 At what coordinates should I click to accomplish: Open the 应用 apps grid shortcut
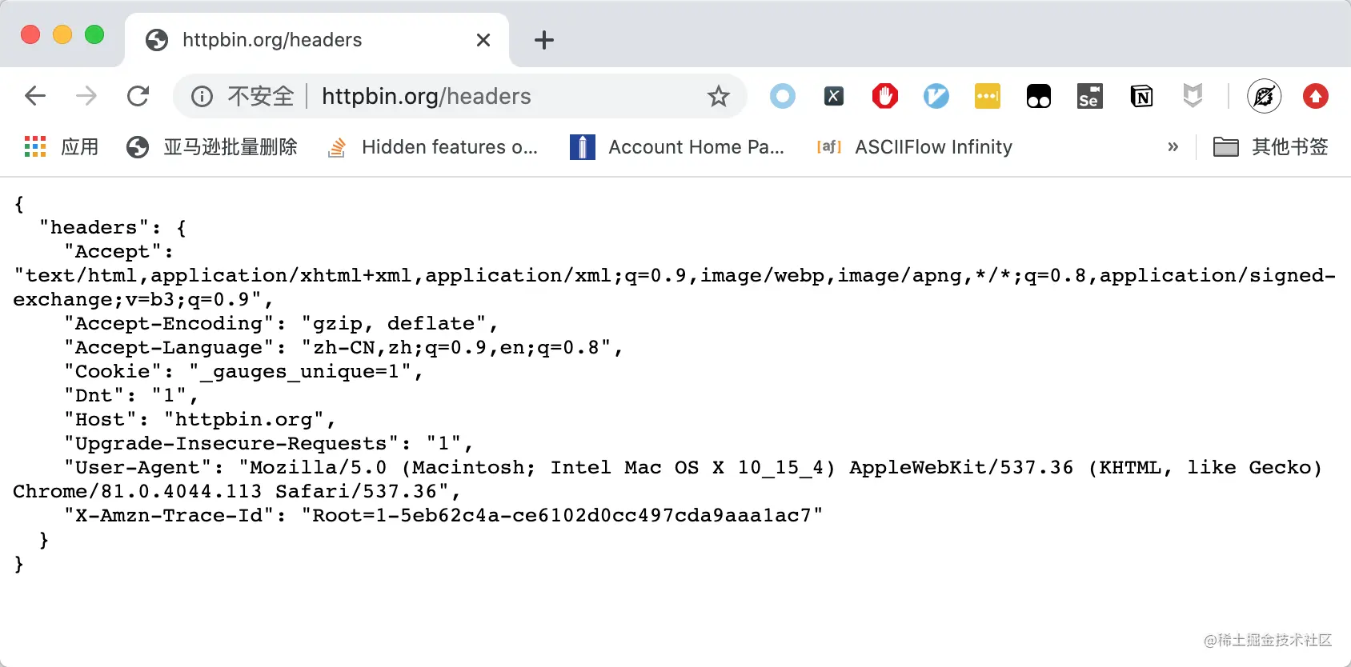click(62, 147)
